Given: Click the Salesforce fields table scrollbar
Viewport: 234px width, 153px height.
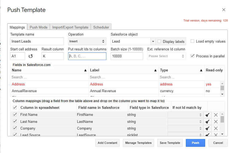Looking at the screenshot, I should (x=222, y=88).
